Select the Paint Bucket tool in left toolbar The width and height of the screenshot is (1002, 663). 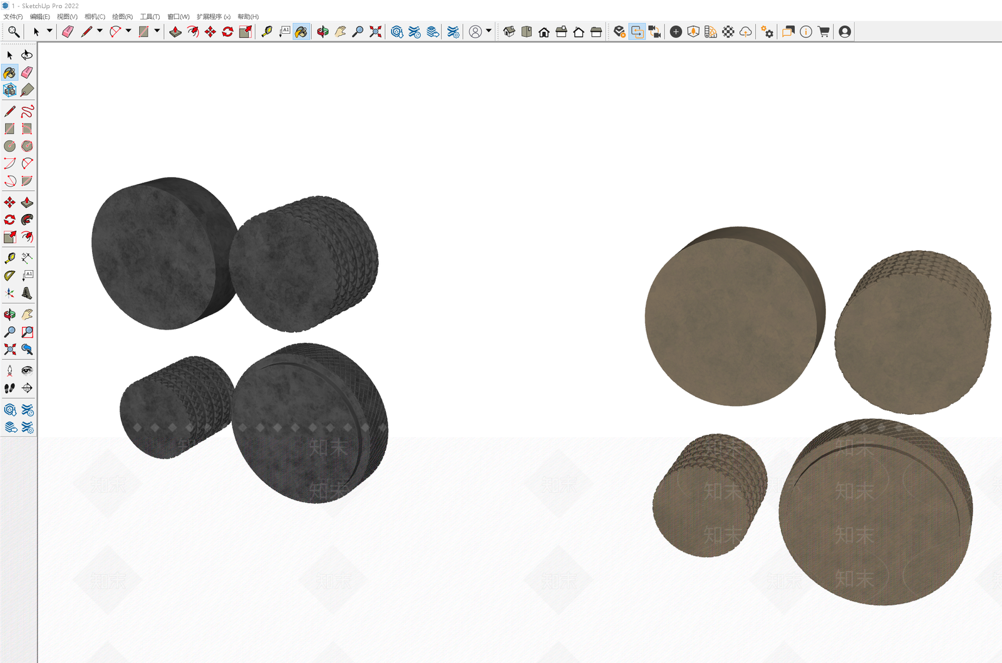[x=9, y=73]
